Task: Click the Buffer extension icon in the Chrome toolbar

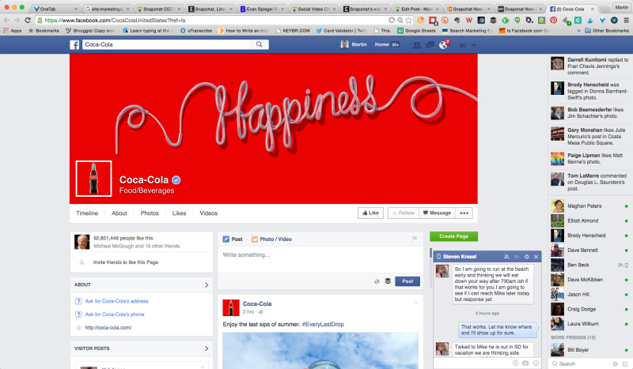Action: click(493, 20)
